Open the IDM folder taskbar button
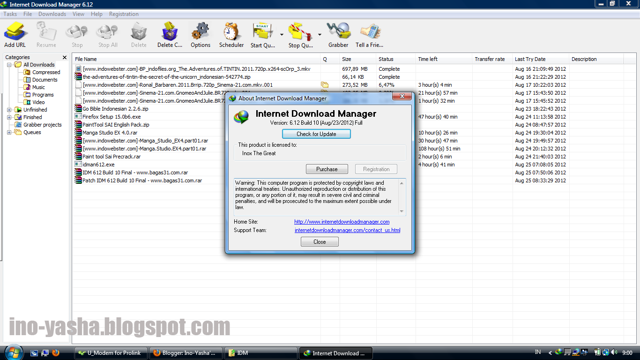Image resolution: width=640 pixels, height=360 pixels. pos(261,353)
